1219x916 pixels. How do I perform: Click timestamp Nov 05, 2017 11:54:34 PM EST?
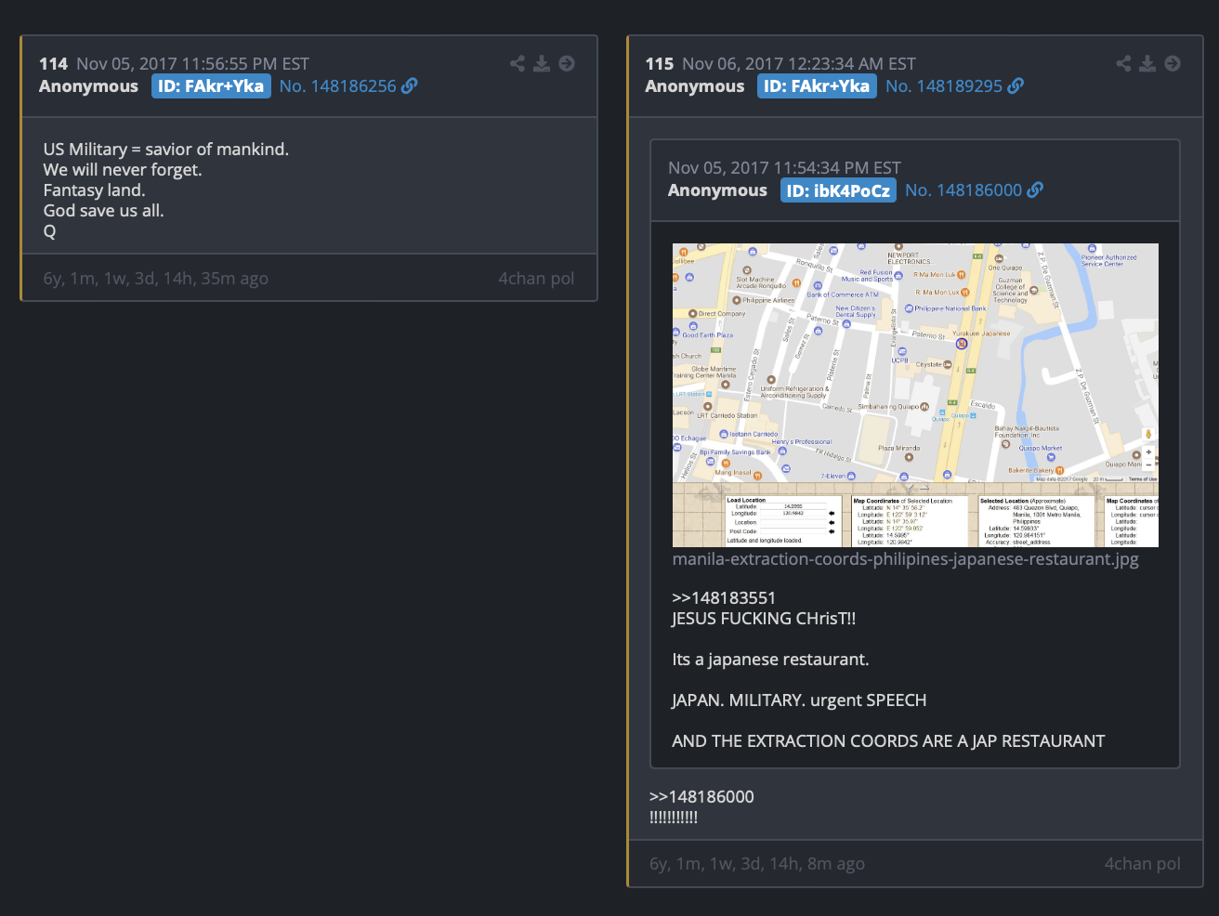(784, 168)
